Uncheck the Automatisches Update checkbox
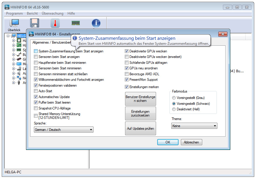Viewport: 256px width, 178px height. click(x=36, y=97)
